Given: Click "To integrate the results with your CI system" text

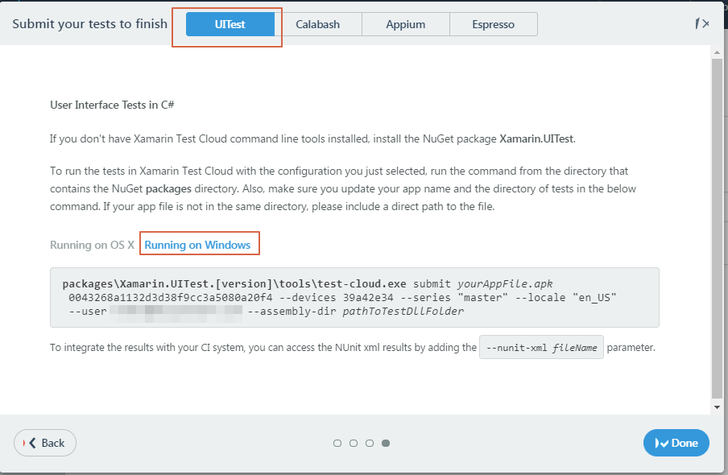Looking at the screenshot, I should click(147, 347).
